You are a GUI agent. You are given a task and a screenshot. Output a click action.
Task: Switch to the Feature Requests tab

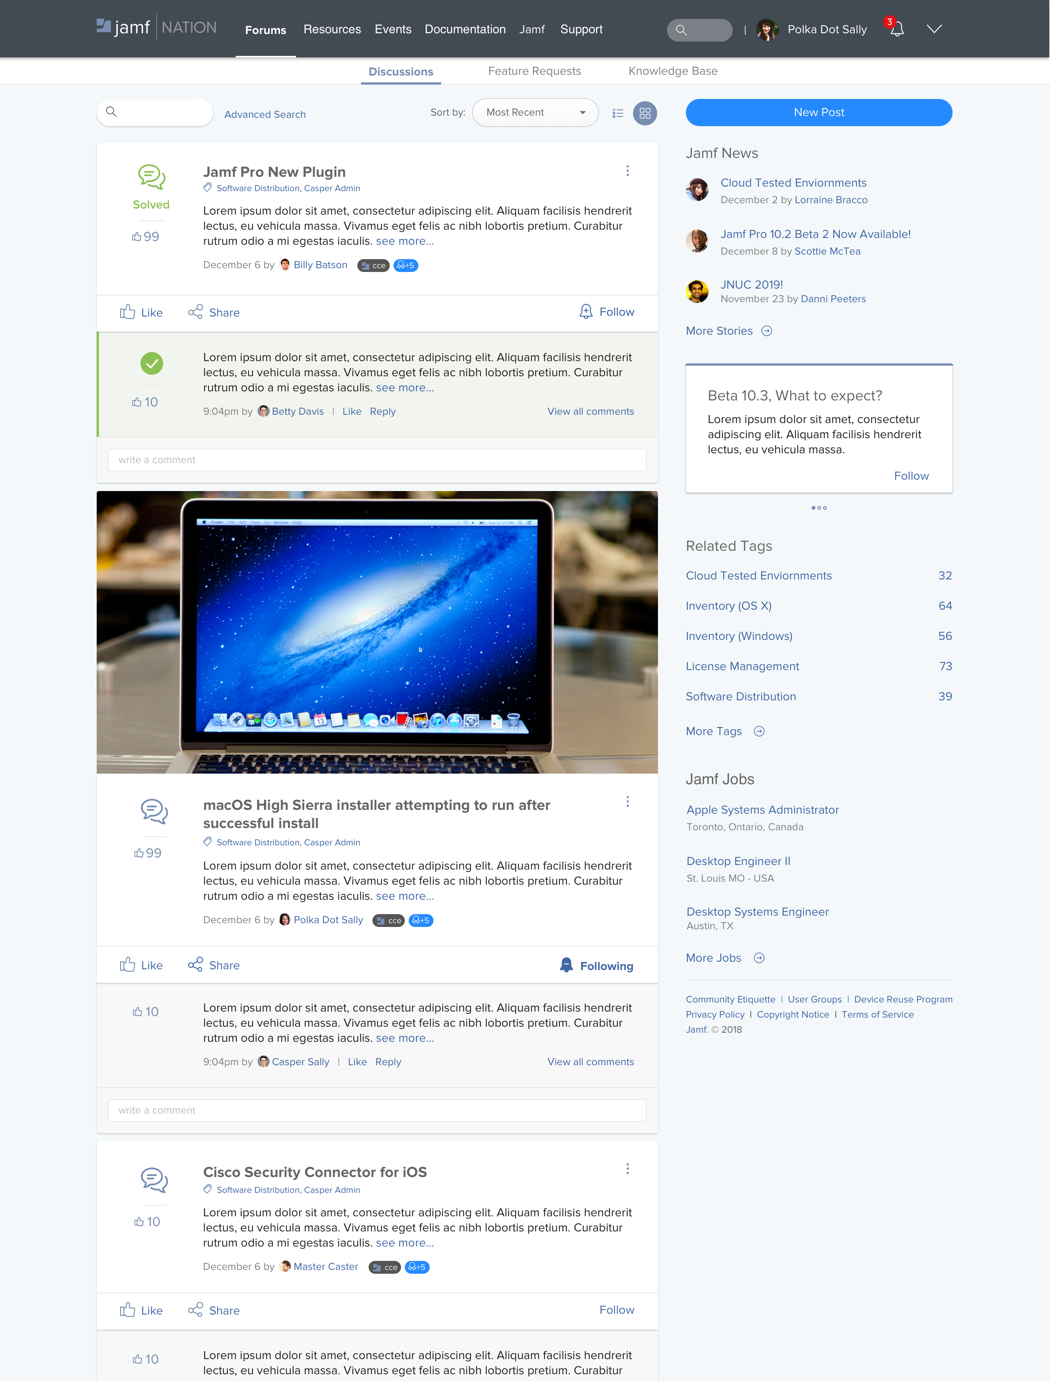click(534, 71)
